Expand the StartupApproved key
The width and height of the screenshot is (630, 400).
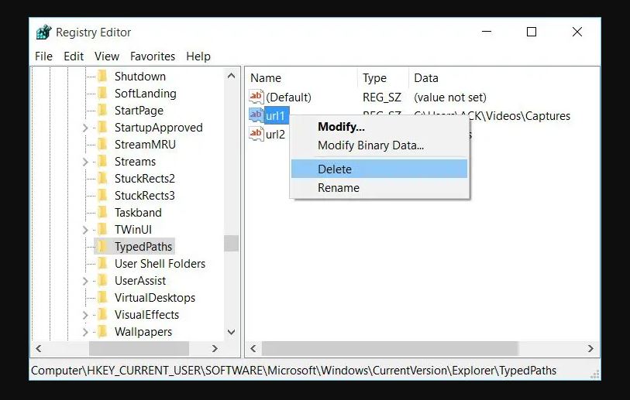pyautogui.click(x=85, y=128)
